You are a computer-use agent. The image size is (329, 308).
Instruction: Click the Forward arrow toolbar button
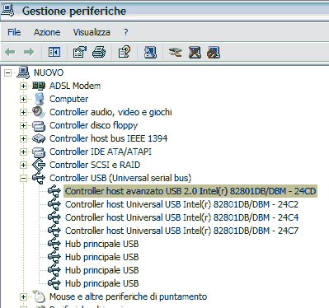[29, 52]
